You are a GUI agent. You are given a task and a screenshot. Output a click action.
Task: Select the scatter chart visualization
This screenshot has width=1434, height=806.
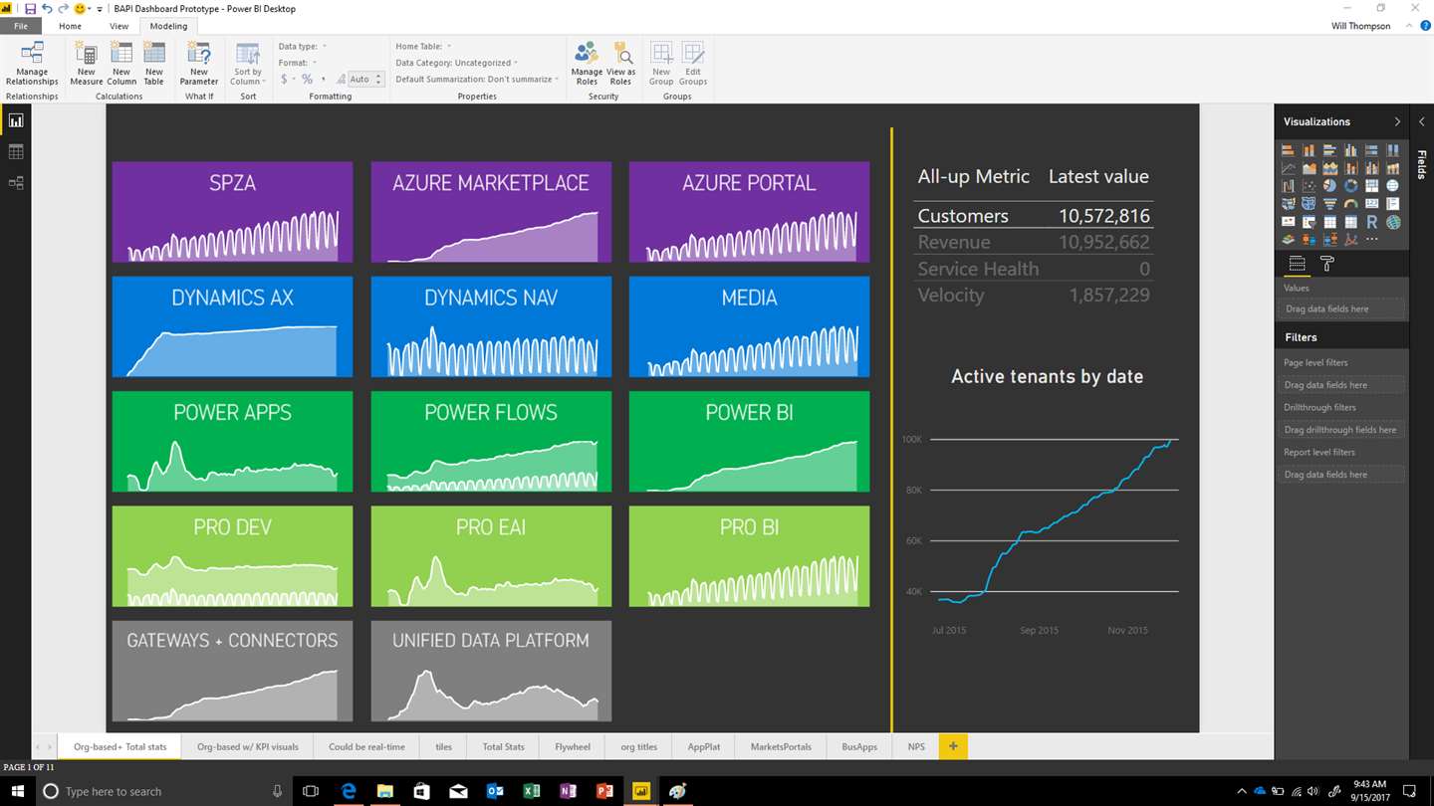(x=1310, y=185)
